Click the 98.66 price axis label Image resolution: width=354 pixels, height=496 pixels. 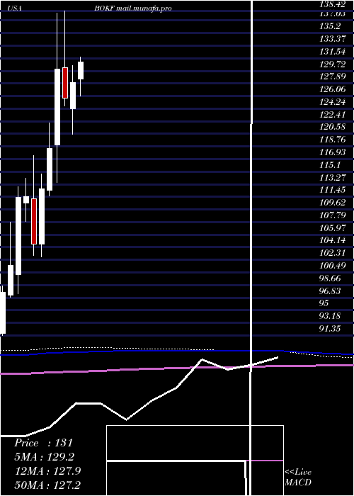(331, 278)
